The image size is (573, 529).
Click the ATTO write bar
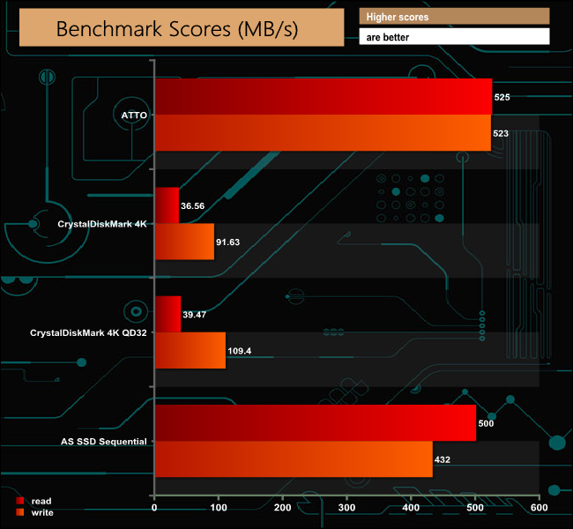click(323, 133)
